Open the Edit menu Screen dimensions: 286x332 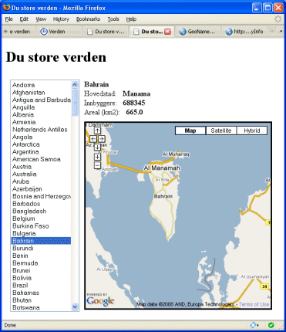(x=24, y=19)
